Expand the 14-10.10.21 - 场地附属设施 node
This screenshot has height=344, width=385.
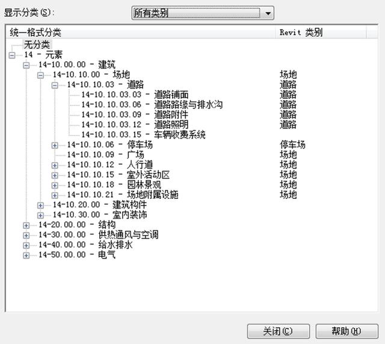[55, 195]
